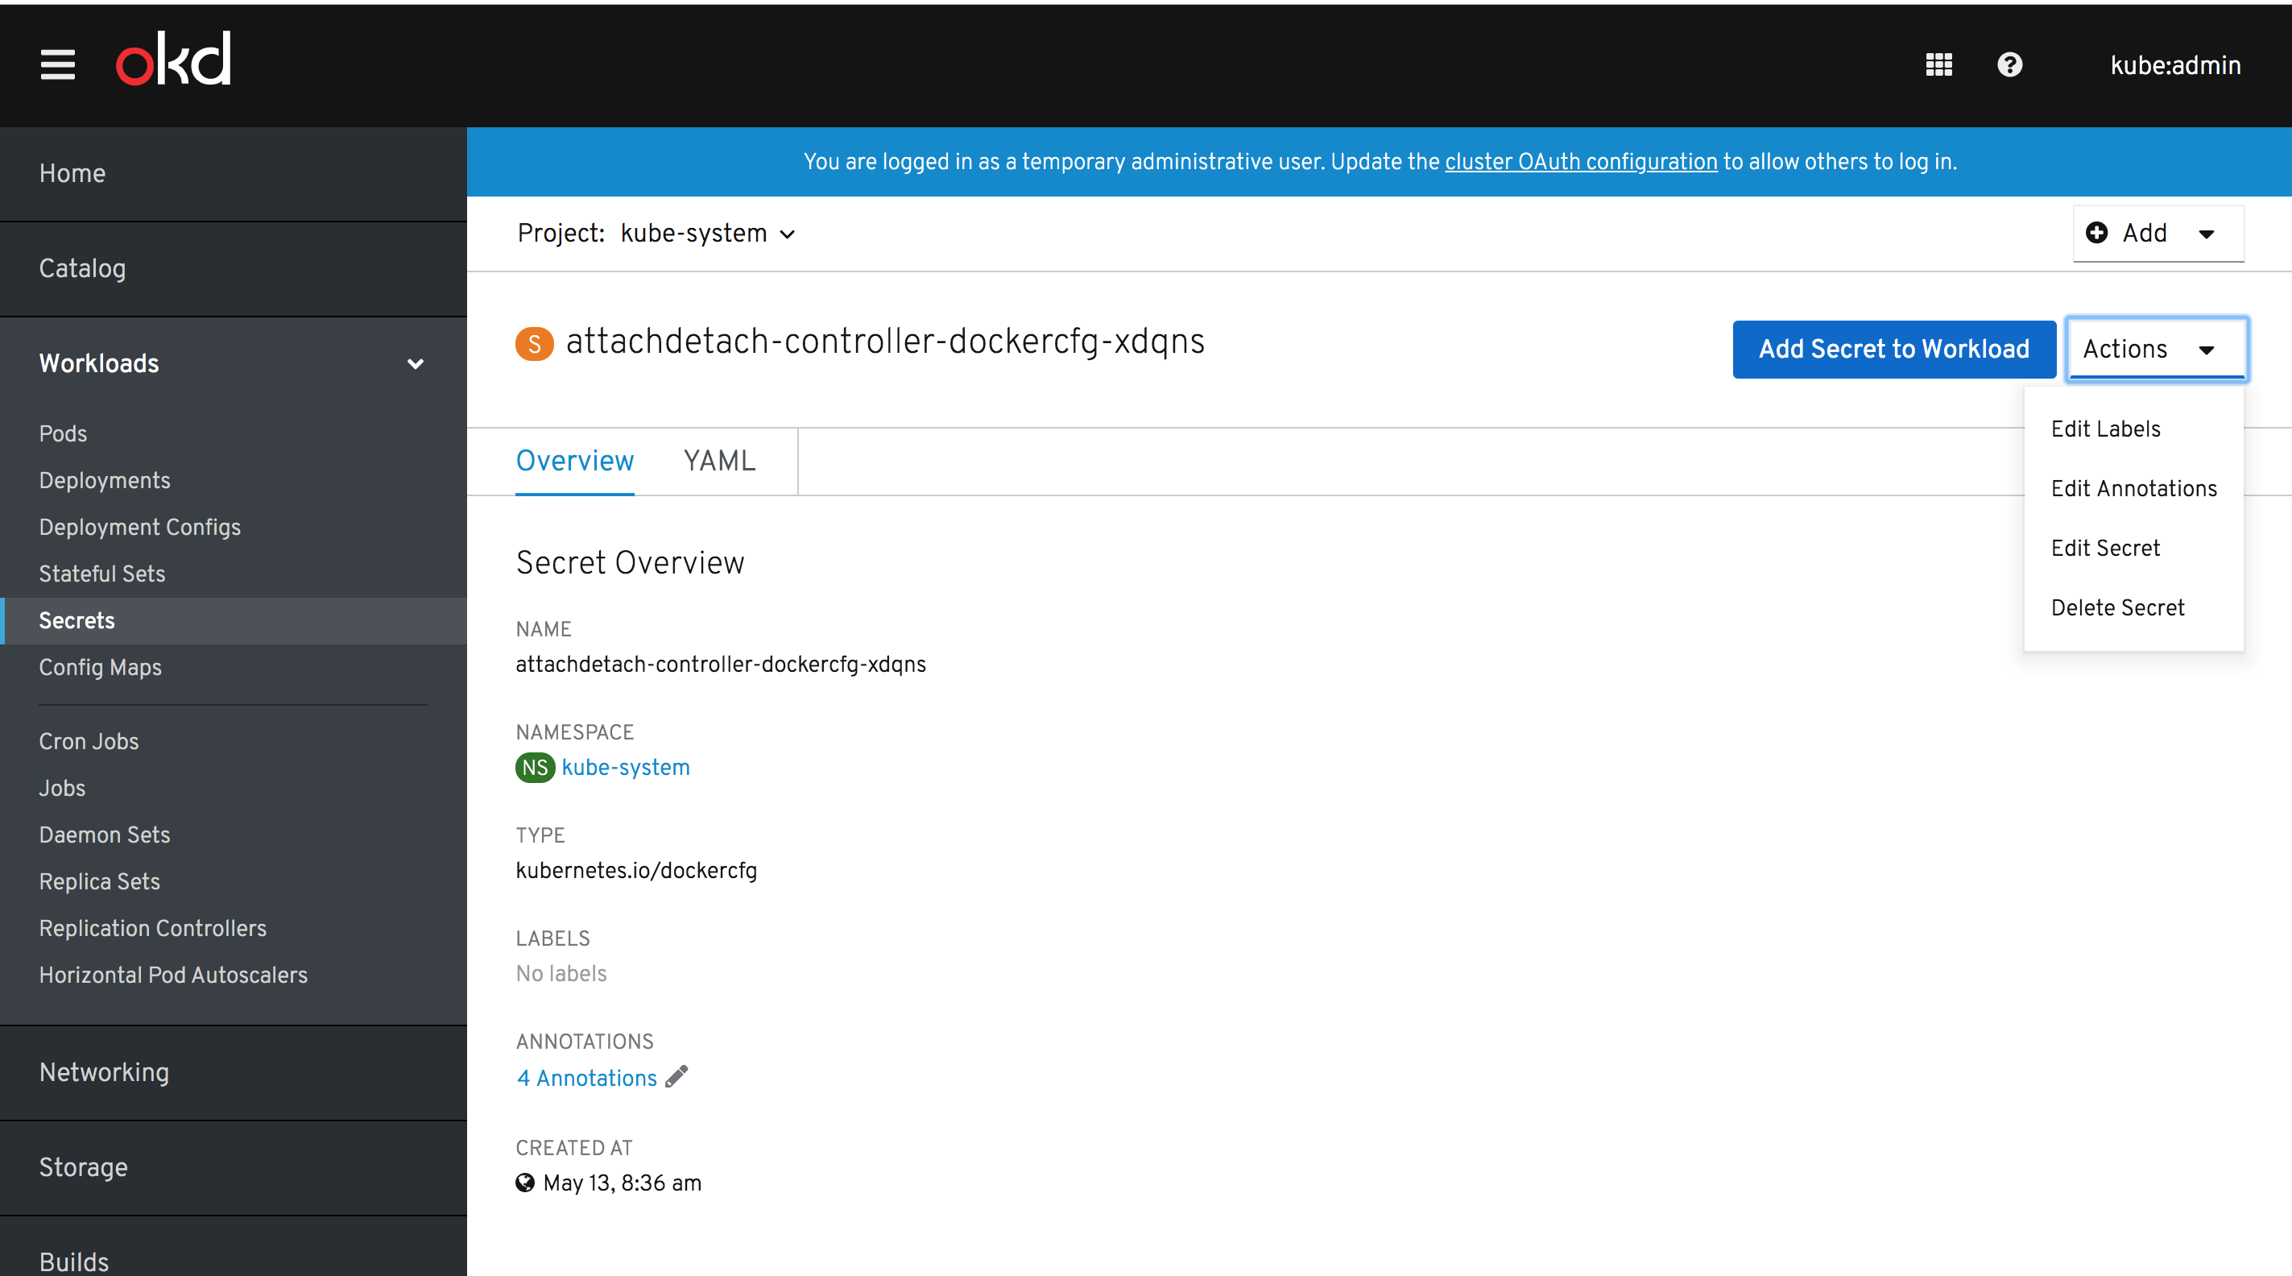Collapse the Workloads sidebar section
This screenshot has height=1276, width=2292.
click(415, 364)
